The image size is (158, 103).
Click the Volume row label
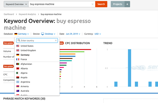tap(7, 51)
